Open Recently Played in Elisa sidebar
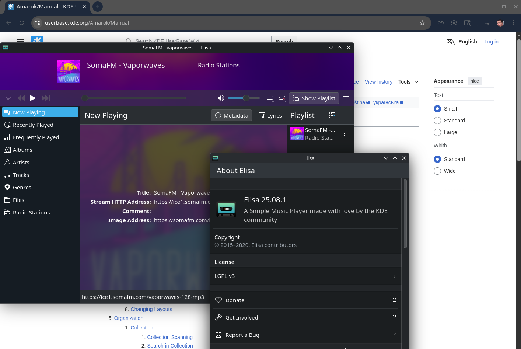Screen dimensions: 521x349 [x=40, y=125]
